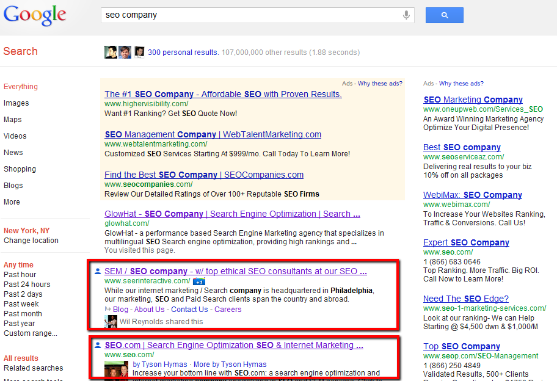Screen dimensions: 557x381
Task: Switch to Videos results
Action: click(x=15, y=136)
